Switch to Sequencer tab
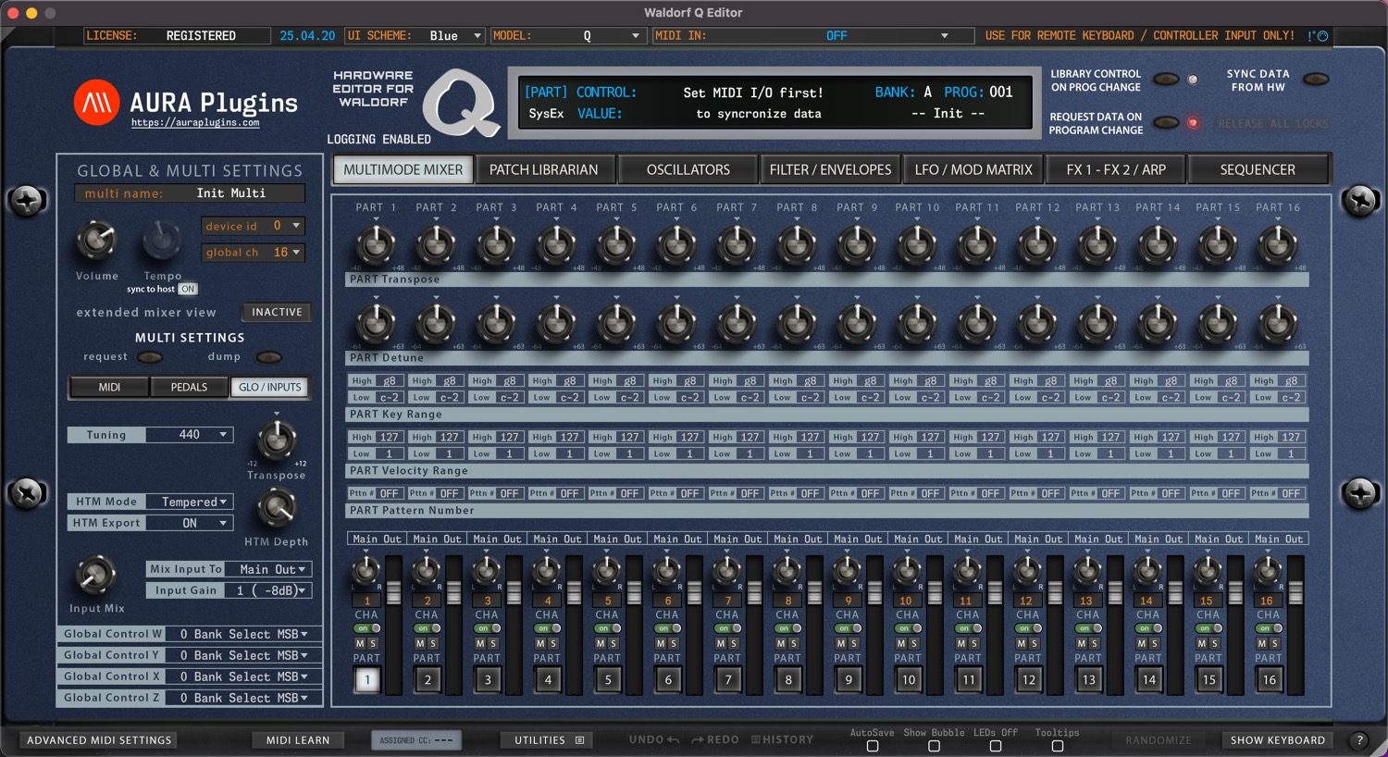Viewport: 1388px width, 757px height. (x=1258, y=169)
